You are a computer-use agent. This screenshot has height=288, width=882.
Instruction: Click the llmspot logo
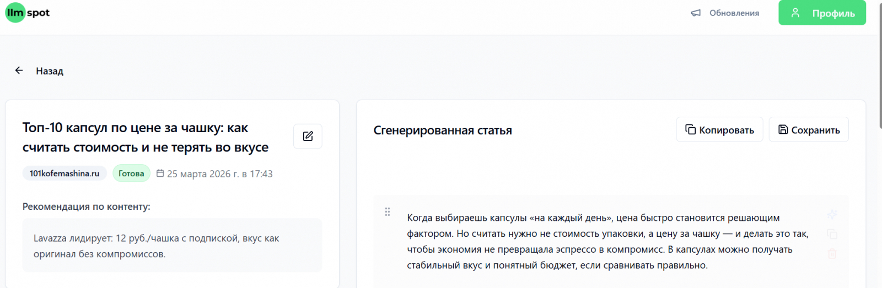tap(28, 13)
